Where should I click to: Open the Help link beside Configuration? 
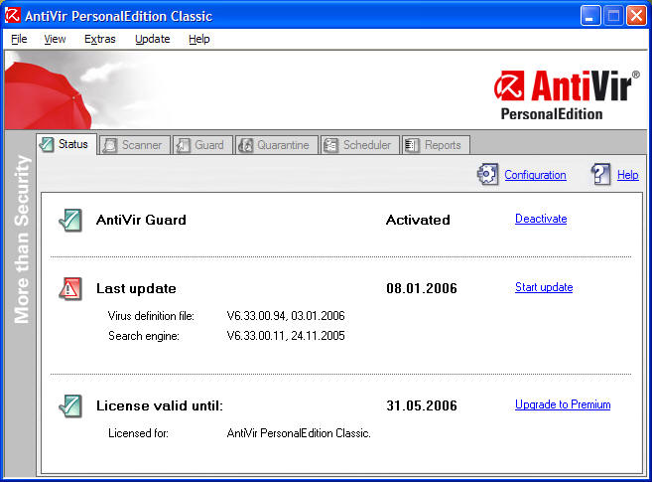click(x=627, y=175)
